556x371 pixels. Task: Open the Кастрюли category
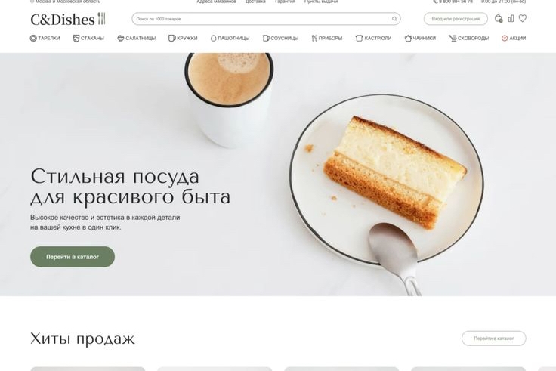point(373,38)
